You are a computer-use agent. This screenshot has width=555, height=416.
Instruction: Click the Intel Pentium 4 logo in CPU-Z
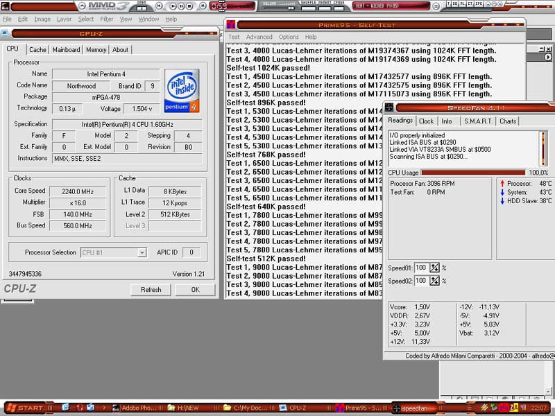point(182,91)
